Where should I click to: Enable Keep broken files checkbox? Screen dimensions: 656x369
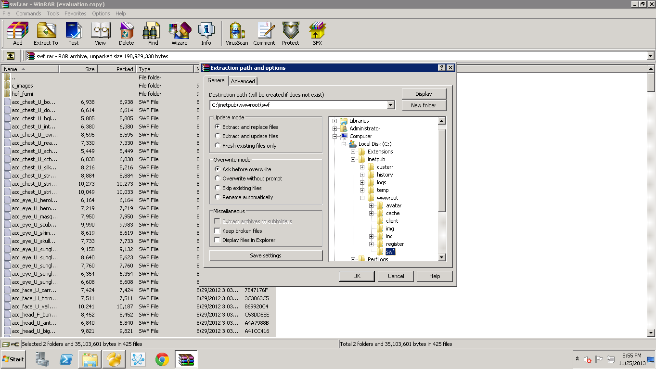[x=218, y=231]
